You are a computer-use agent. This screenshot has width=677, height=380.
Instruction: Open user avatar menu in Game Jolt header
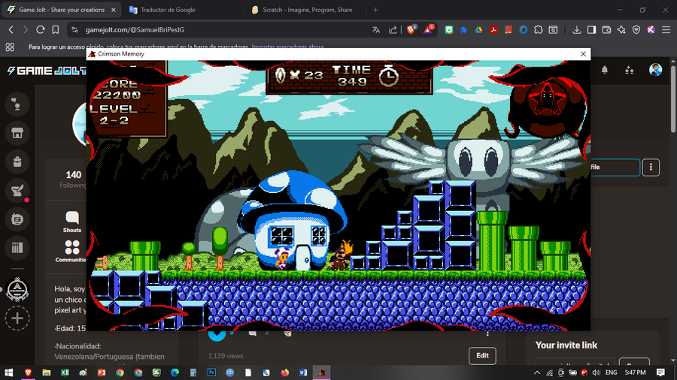(x=655, y=69)
